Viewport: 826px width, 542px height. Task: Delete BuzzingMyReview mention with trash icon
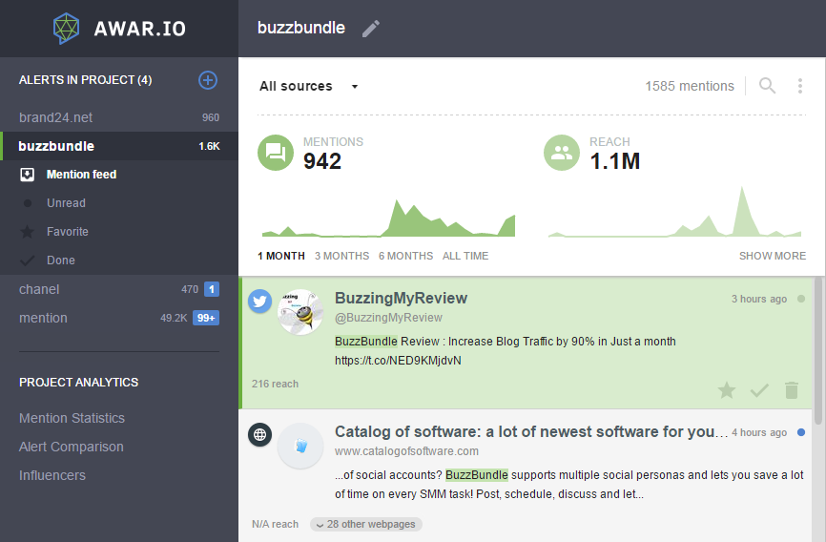[792, 390]
